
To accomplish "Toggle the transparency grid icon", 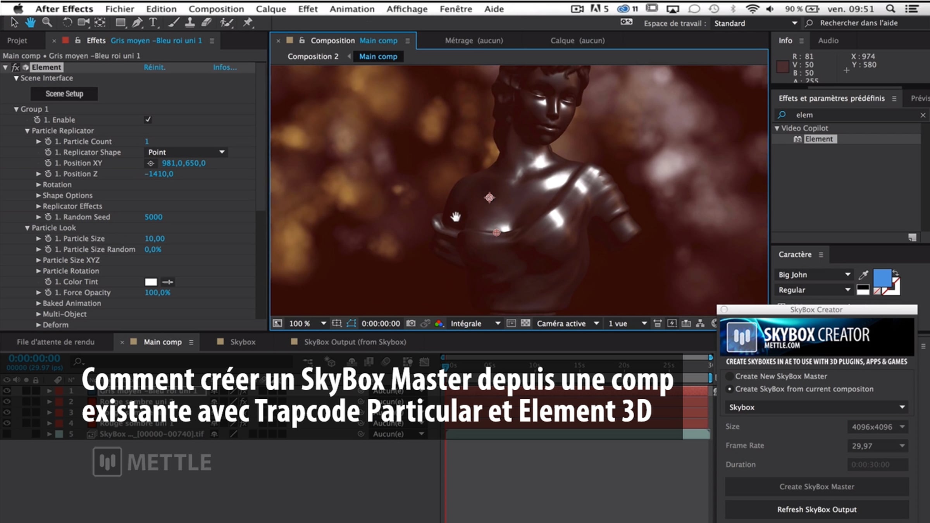I will tap(525, 323).
